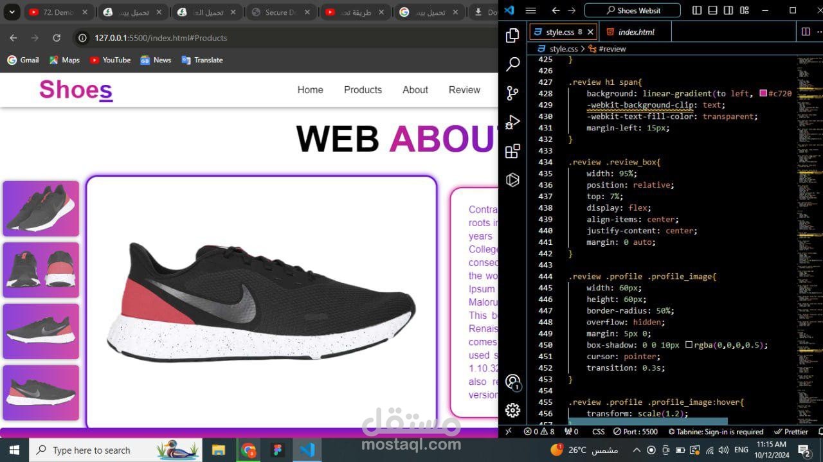Select the first shoe thumbnail in the gallery
The image size is (823, 462).
click(x=41, y=209)
